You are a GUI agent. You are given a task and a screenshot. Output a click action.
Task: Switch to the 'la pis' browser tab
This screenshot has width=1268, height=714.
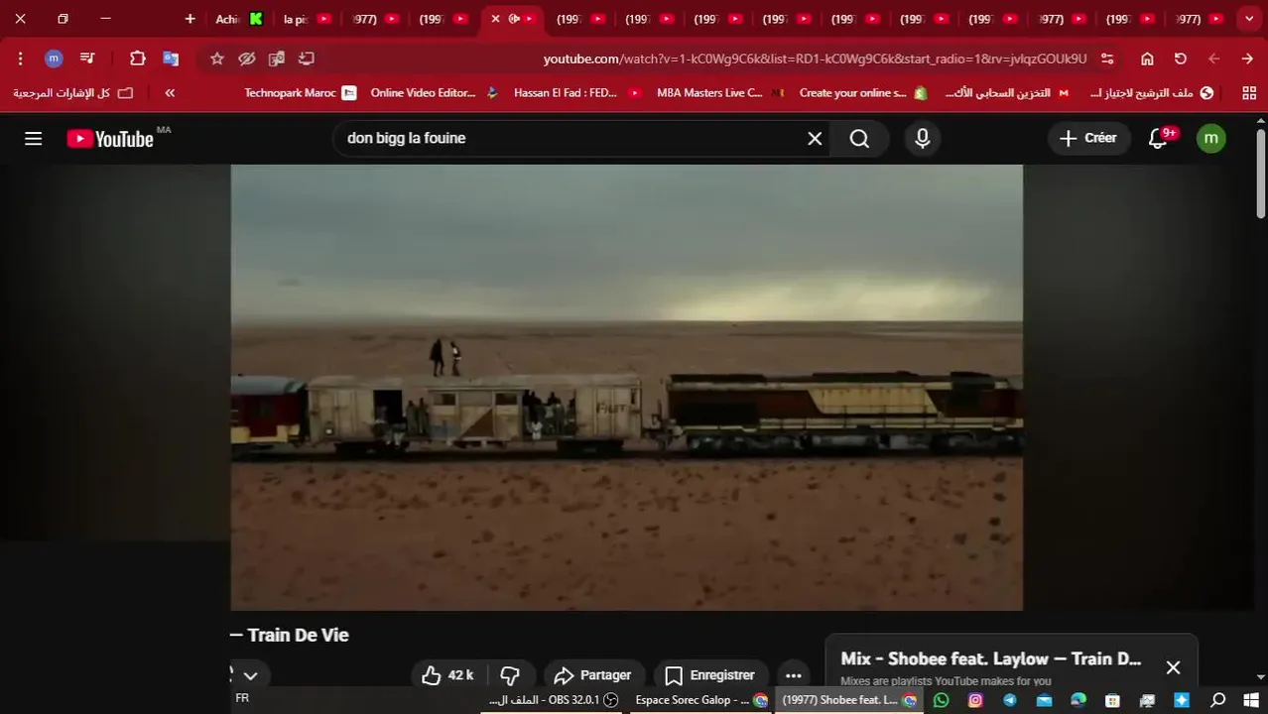[x=307, y=19]
